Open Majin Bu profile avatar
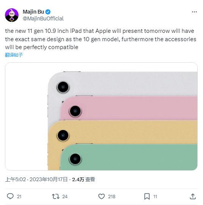Viewport: 203px width, 205px height. tap(12, 15)
